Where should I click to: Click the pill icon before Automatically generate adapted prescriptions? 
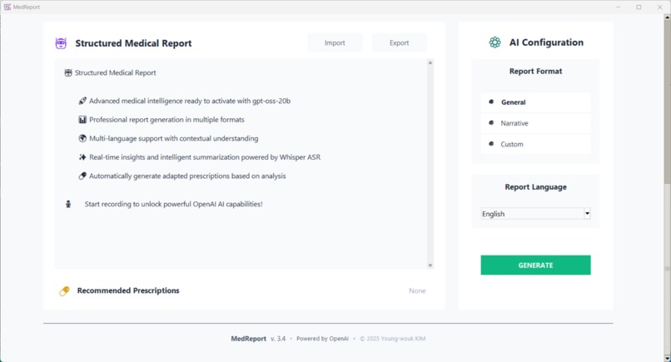[82, 176]
